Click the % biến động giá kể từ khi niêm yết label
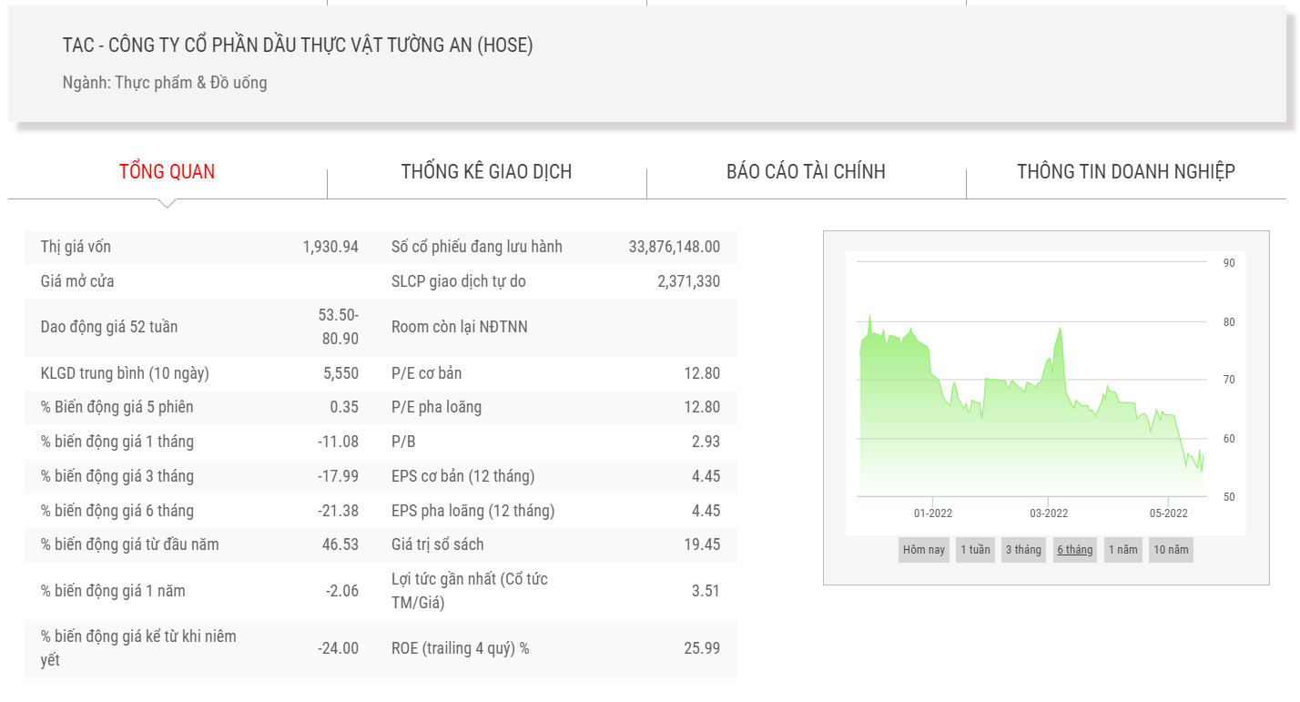 coord(138,648)
